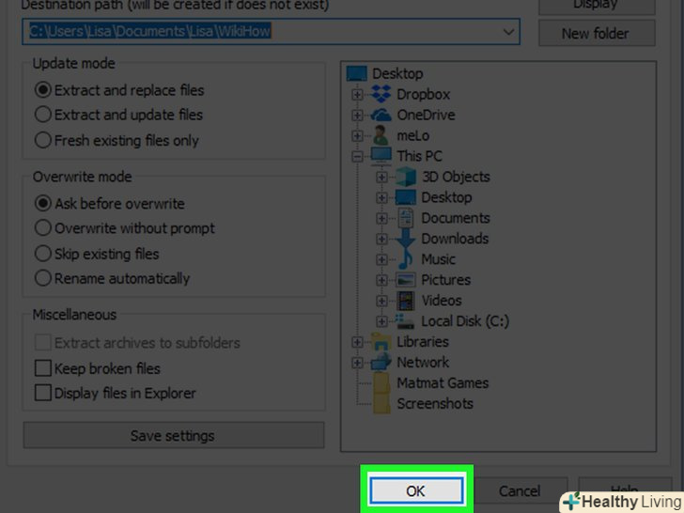Click the Network icon in tree
The width and height of the screenshot is (684, 513).
tap(381, 362)
